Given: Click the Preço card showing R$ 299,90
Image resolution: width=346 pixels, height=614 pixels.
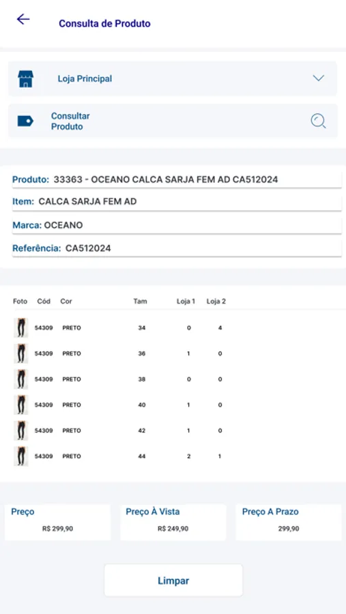Looking at the screenshot, I should (x=57, y=523).
